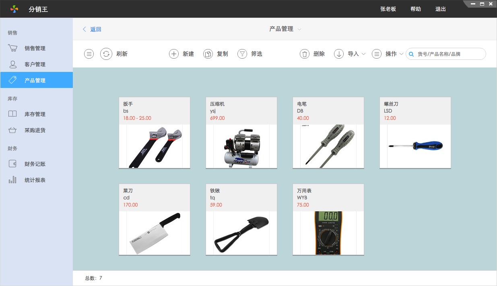Click the bar chart icon for 统计报表

(12, 180)
